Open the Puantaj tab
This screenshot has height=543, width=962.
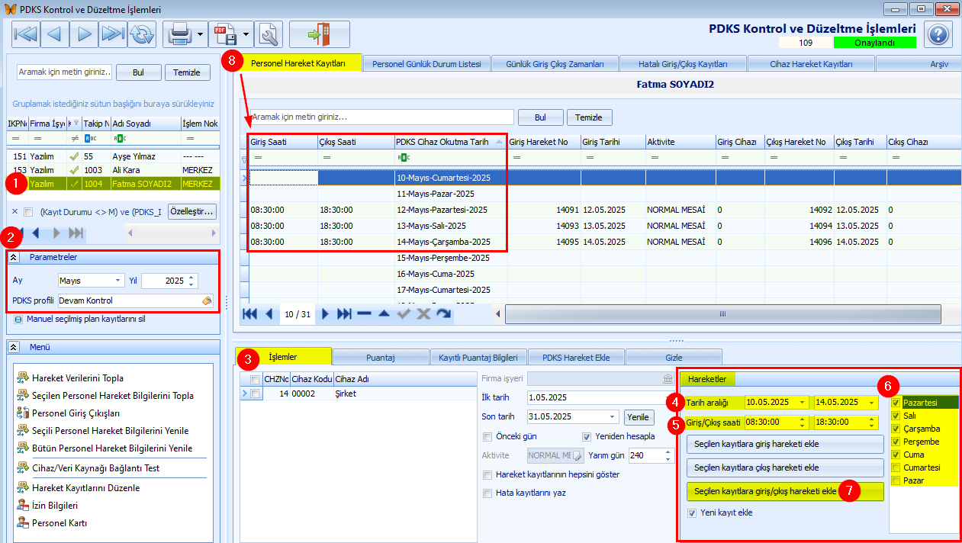380,357
